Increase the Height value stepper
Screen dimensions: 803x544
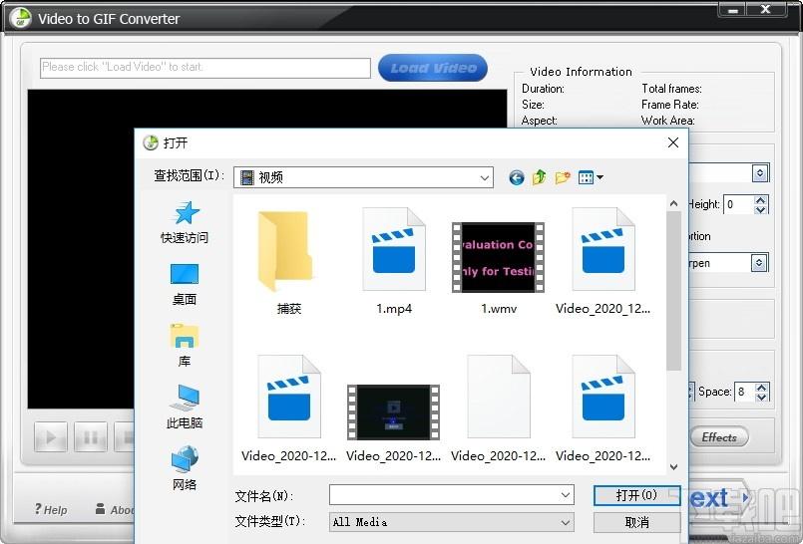pyautogui.click(x=760, y=200)
